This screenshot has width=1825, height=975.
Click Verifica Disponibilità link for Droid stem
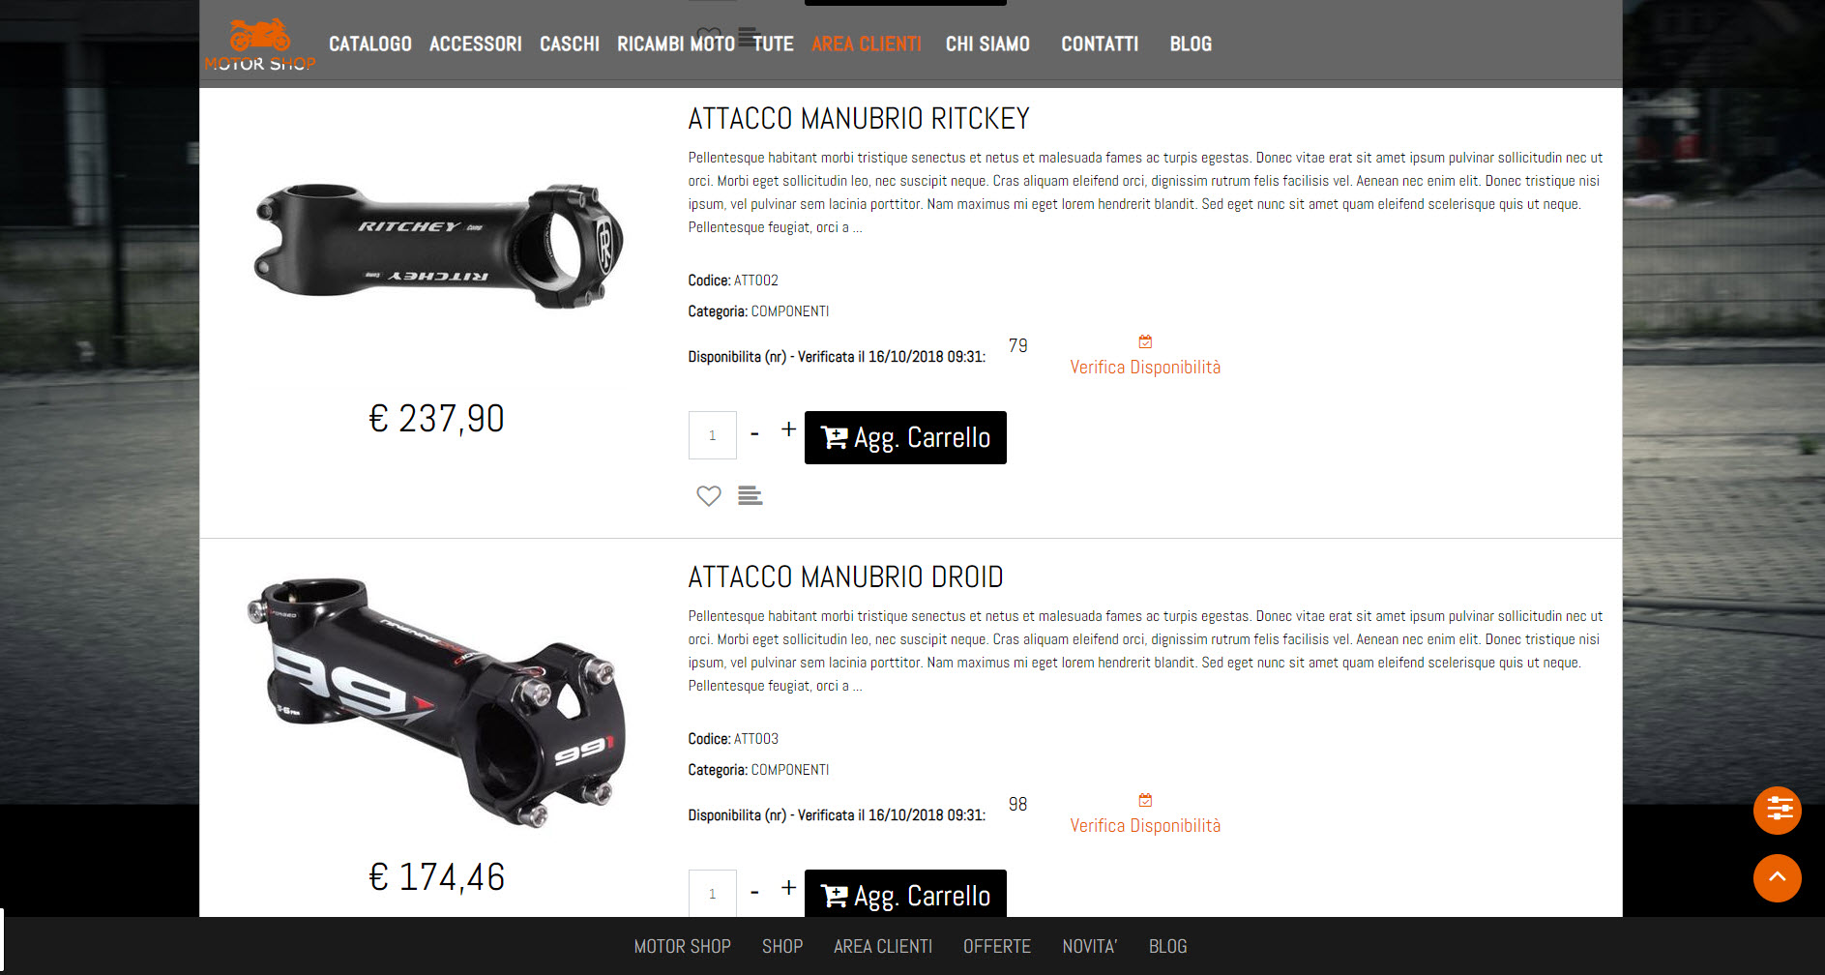(x=1145, y=825)
